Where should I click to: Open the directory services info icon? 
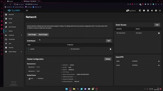pyautogui.click(x=144, y=11)
